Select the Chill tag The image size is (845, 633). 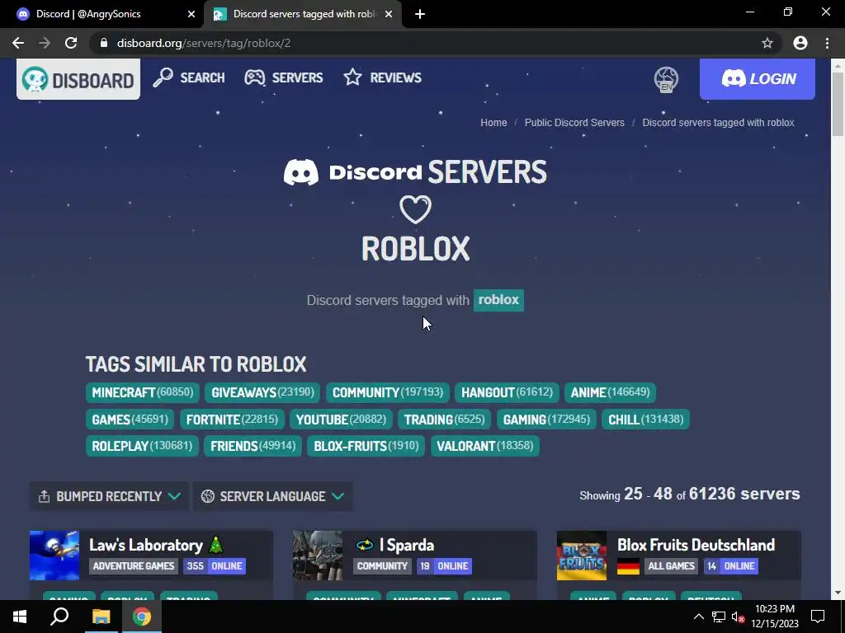point(645,420)
